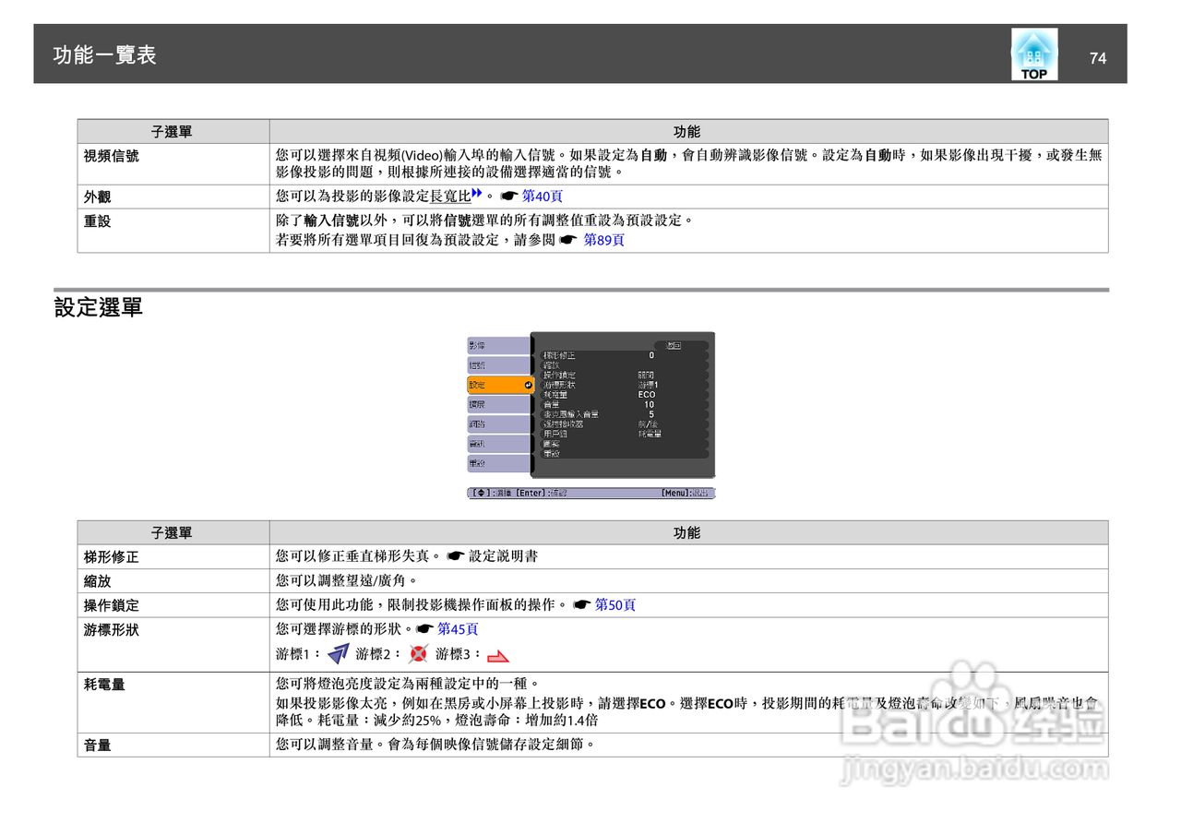The width and height of the screenshot is (1181, 835).
Task: Choose 耗電量 row showing ECO
Action: pyautogui.click(x=624, y=395)
